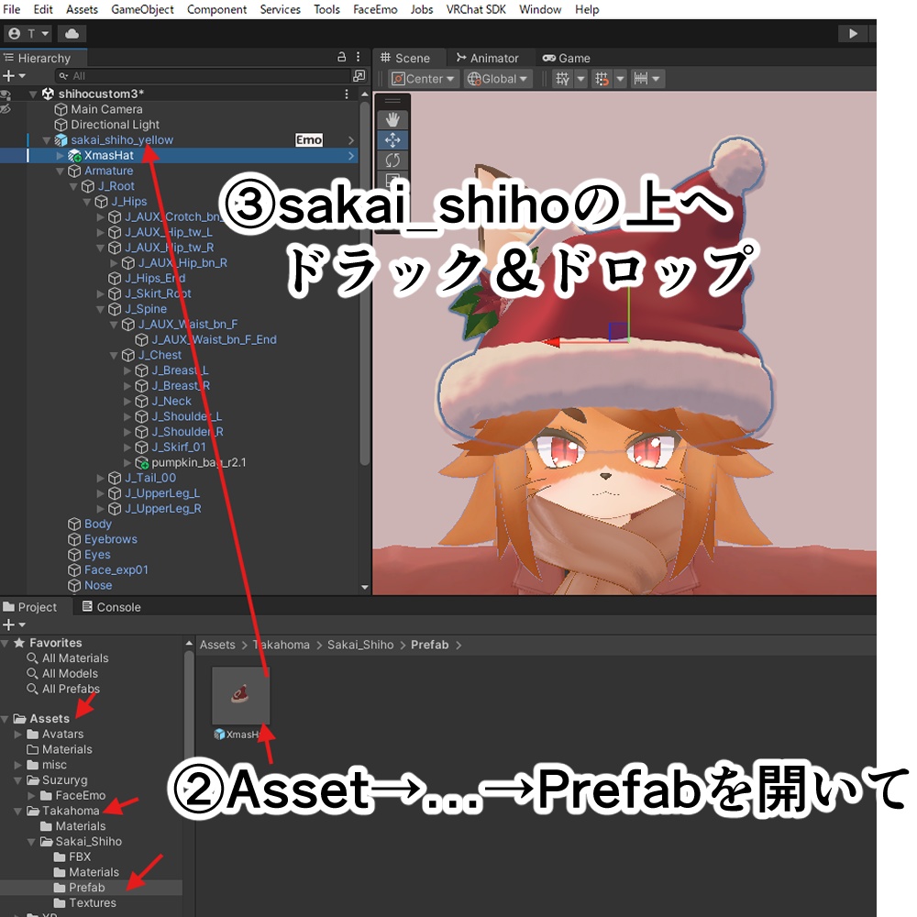Click Sakai_Shiho in breadcrumb path
Image resolution: width=917 pixels, height=917 pixels.
(360, 645)
